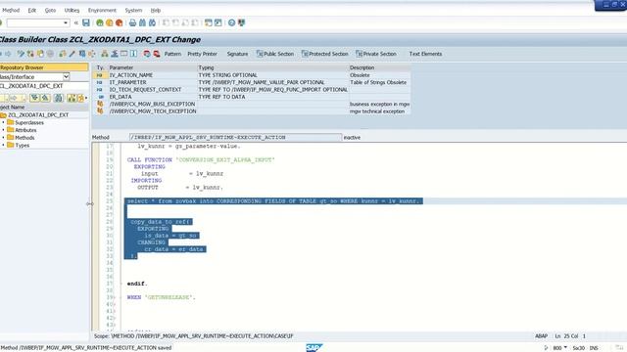
Task: Open the arrow dropdown ending the Repository Browser toolbar
Action: pos(86,98)
